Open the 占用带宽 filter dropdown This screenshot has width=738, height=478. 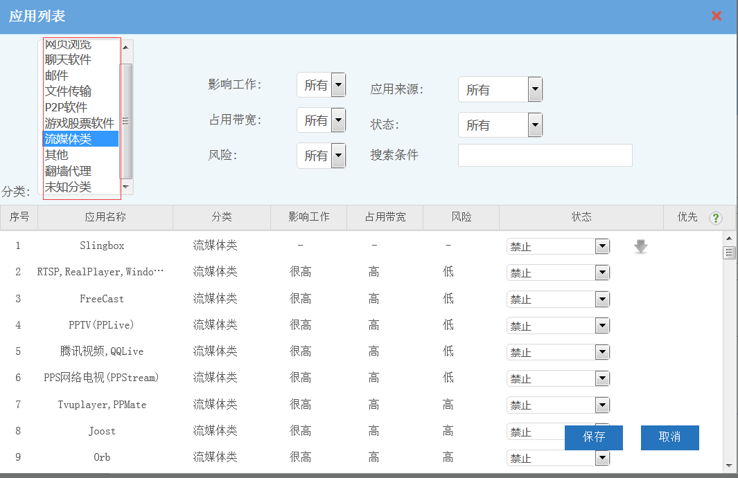(321, 120)
